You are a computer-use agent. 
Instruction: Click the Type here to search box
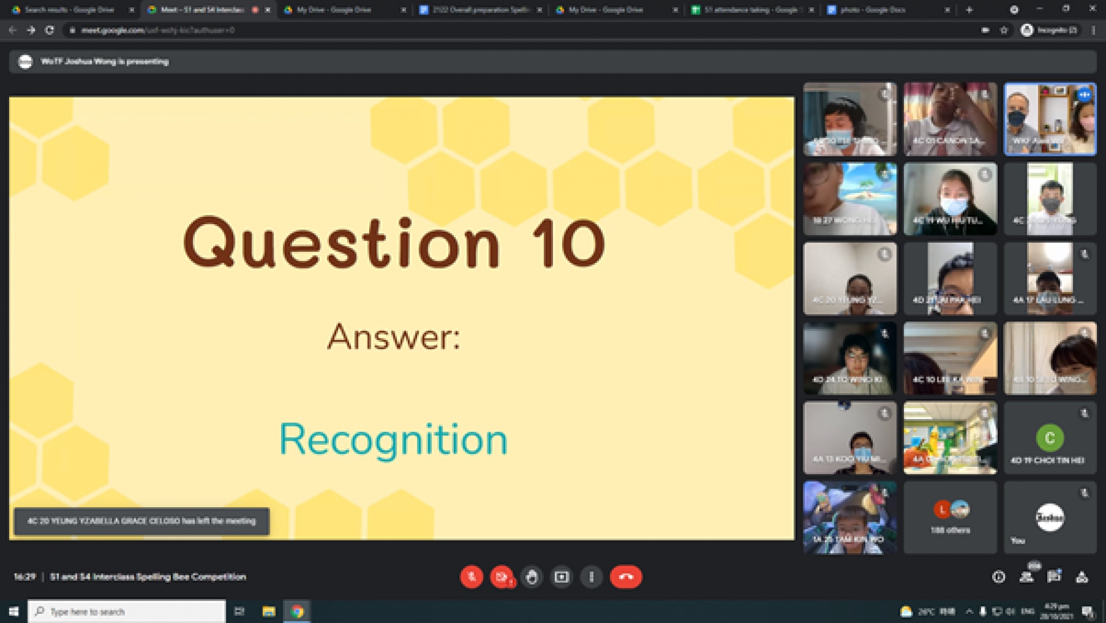point(127,611)
